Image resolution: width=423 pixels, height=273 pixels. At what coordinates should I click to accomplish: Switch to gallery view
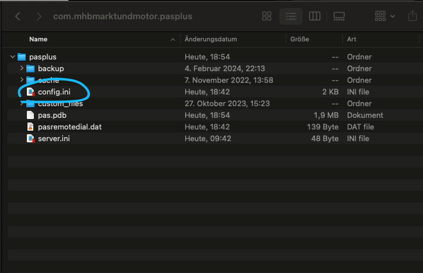(x=338, y=16)
